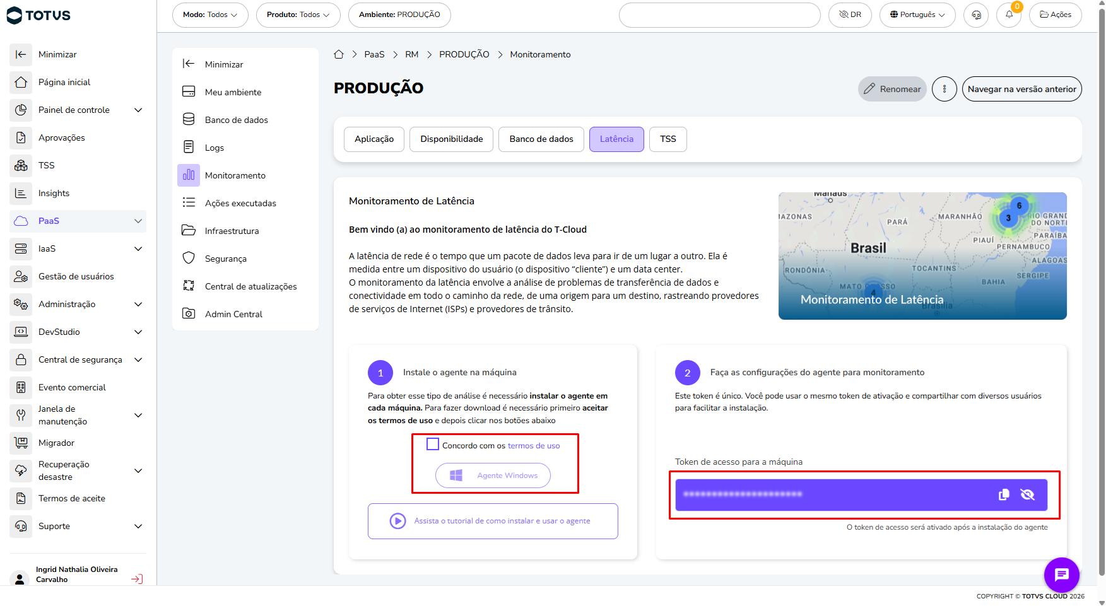Collapse the PaaS menu chevron
The width and height of the screenshot is (1106, 606).
tap(138, 221)
